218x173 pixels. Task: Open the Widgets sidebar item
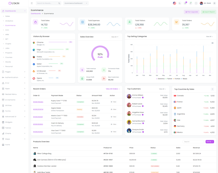(9, 122)
